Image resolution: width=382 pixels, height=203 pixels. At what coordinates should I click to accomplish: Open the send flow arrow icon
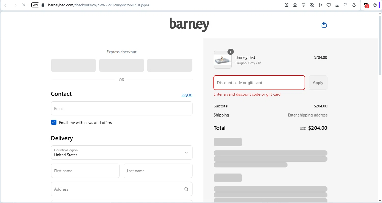[320, 5]
